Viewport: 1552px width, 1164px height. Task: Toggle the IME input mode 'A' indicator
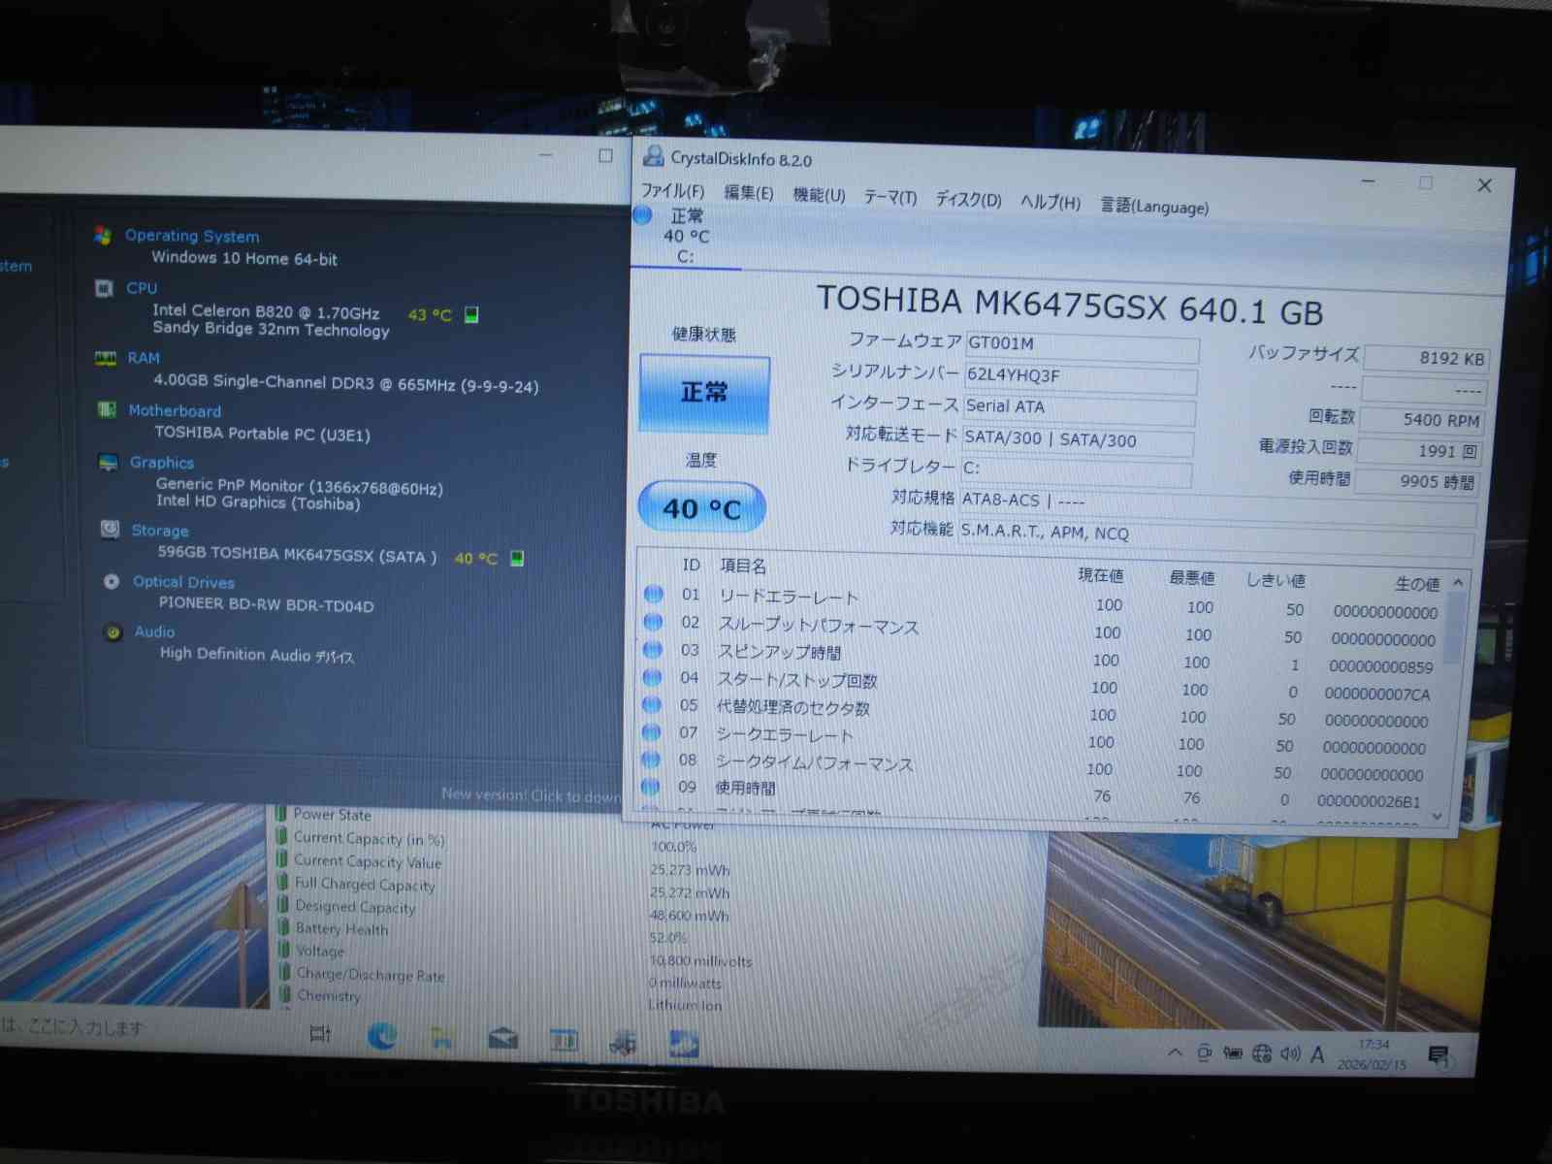tap(1317, 1054)
